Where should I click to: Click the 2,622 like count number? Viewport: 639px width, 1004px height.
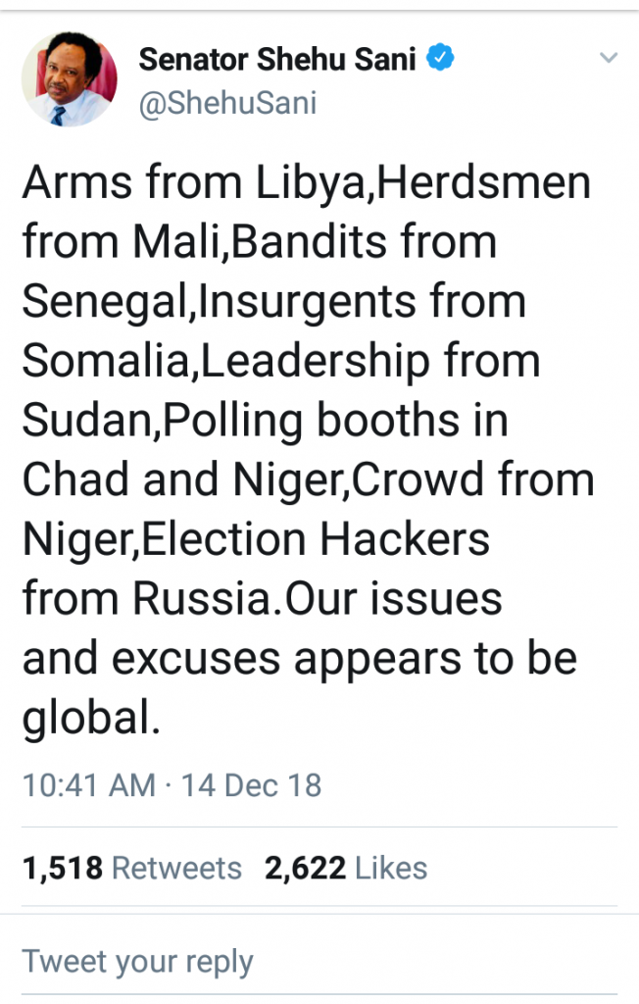(305, 868)
